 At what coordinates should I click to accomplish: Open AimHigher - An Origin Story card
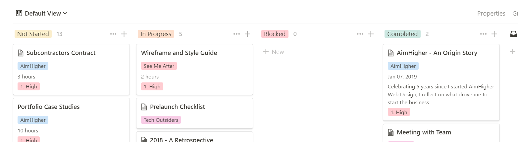point(437,53)
